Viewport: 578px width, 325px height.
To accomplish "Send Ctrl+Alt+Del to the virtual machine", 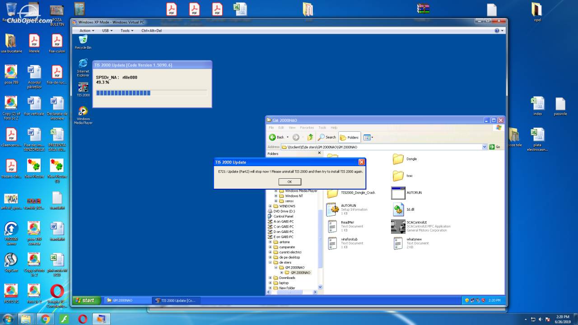I will click(151, 31).
